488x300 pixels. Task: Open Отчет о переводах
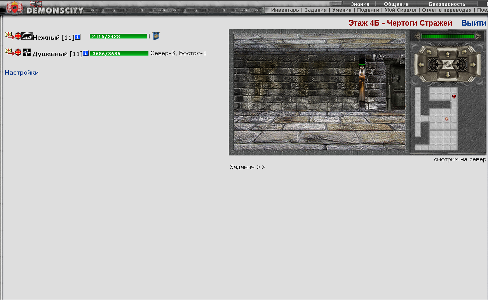[447, 10]
